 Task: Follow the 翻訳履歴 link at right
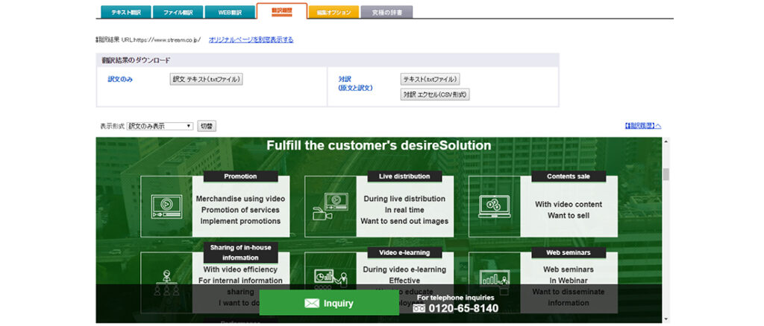tap(642, 126)
